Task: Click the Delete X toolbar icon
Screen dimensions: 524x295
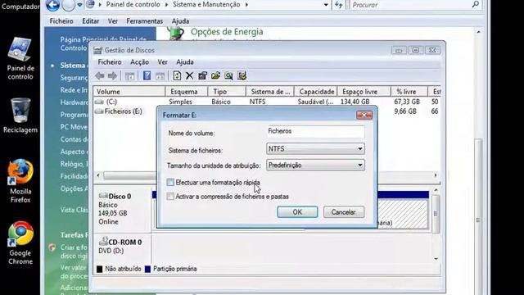Action: click(189, 76)
